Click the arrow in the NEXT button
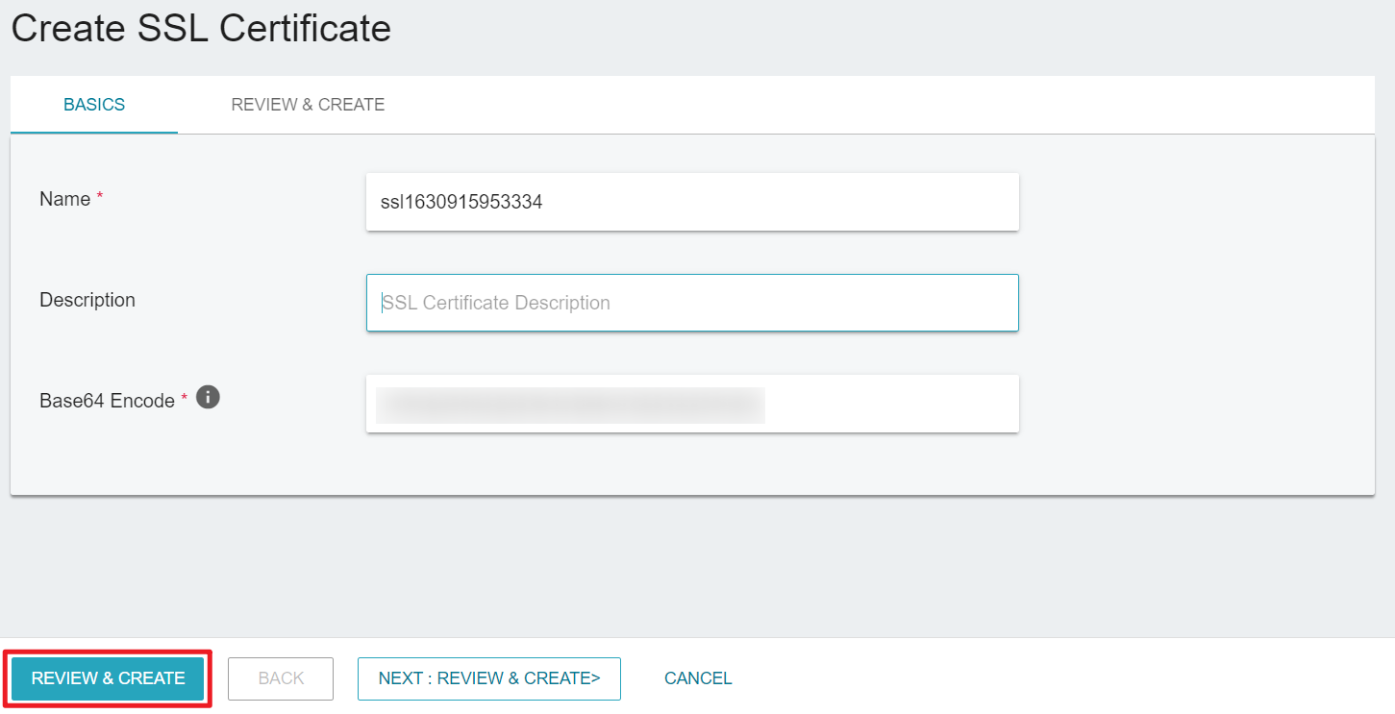The image size is (1395, 714). click(x=595, y=678)
